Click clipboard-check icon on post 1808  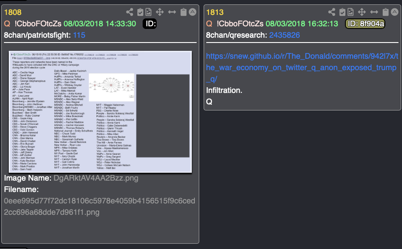[x=140, y=12]
